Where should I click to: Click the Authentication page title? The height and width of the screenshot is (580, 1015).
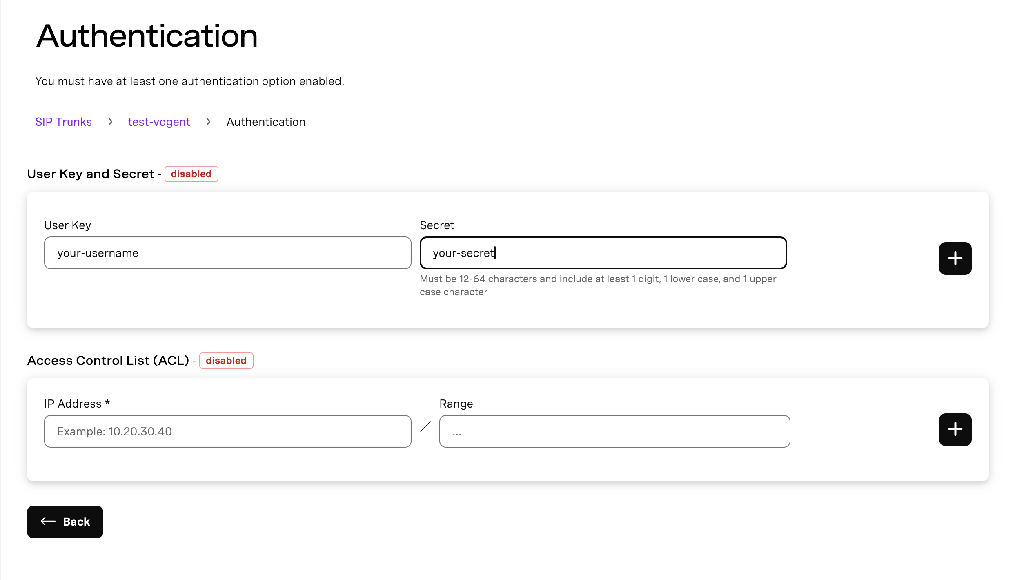tap(147, 36)
